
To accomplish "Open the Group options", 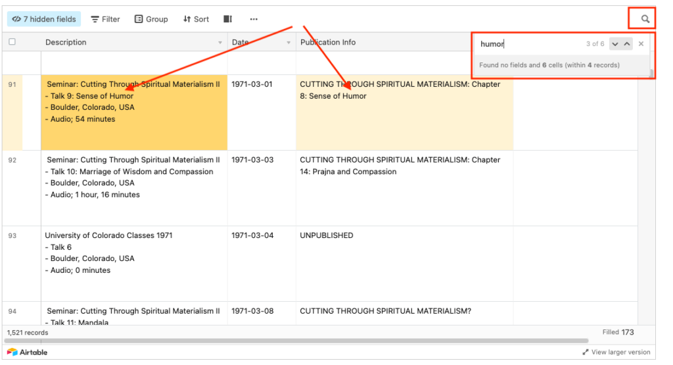I will tap(151, 19).
